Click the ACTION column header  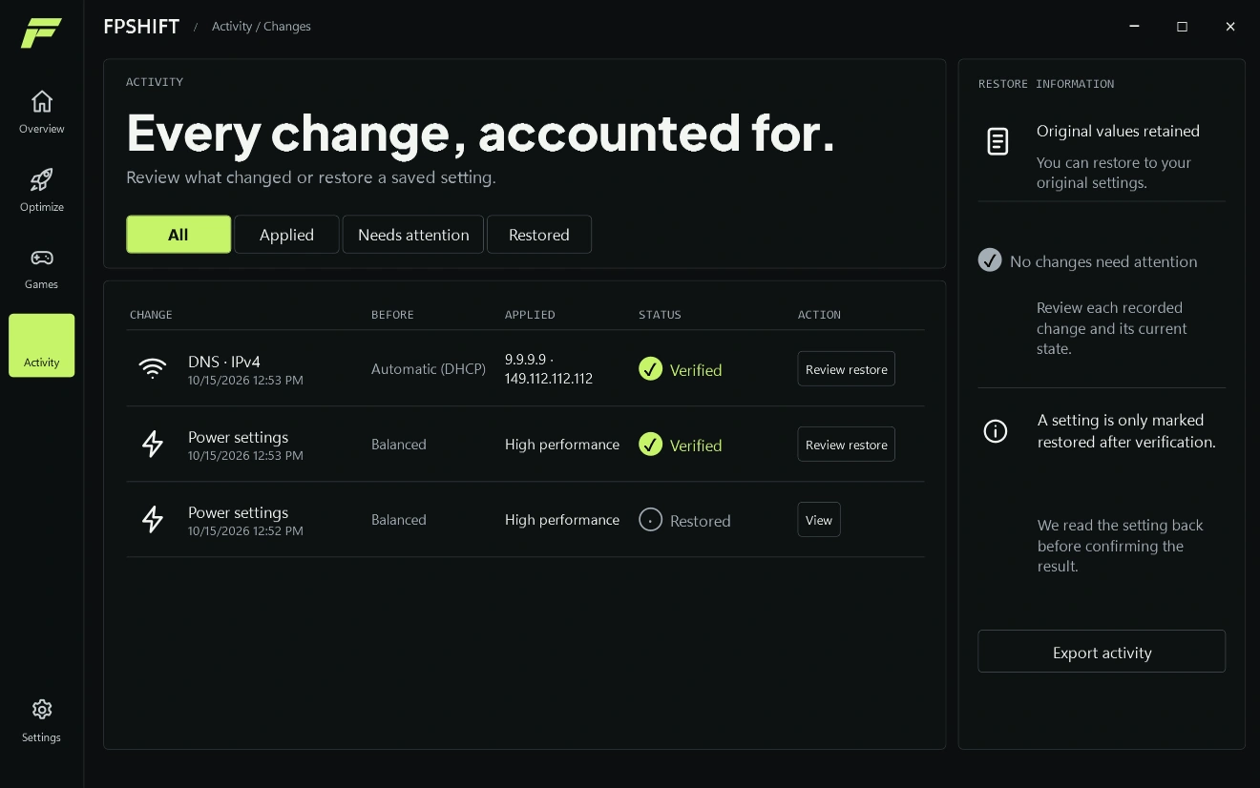pos(820,315)
